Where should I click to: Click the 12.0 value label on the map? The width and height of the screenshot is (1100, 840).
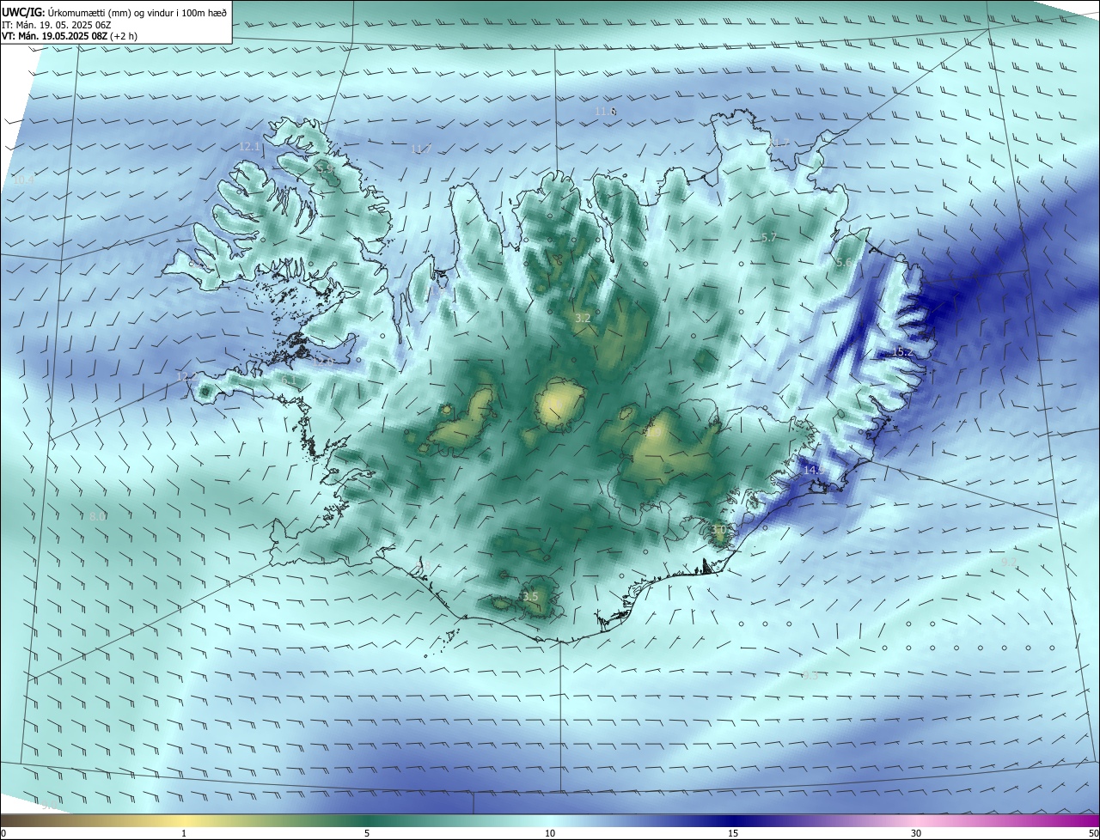pos(324,362)
